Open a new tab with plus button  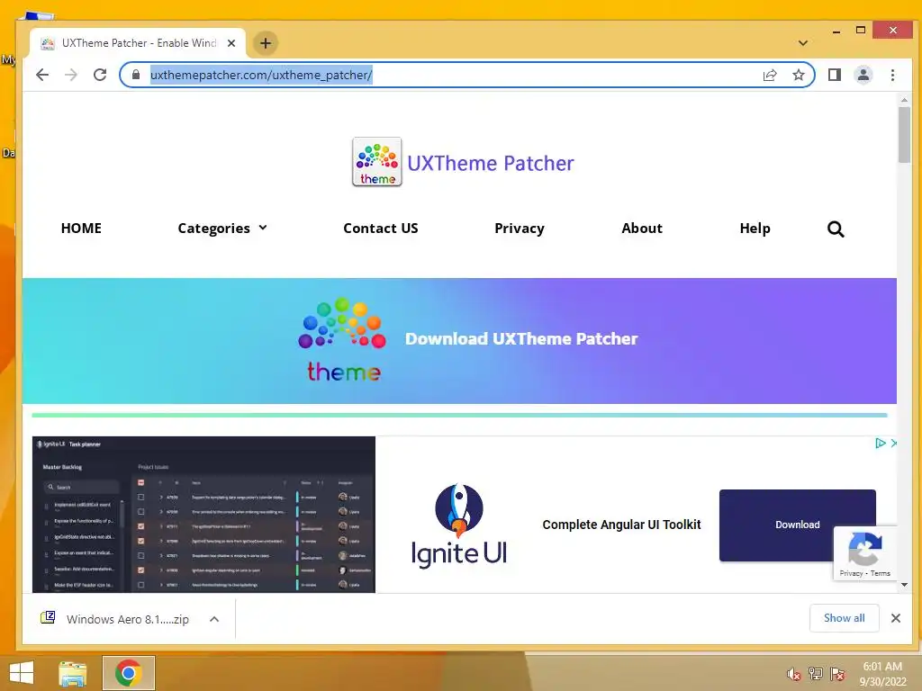(266, 43)
